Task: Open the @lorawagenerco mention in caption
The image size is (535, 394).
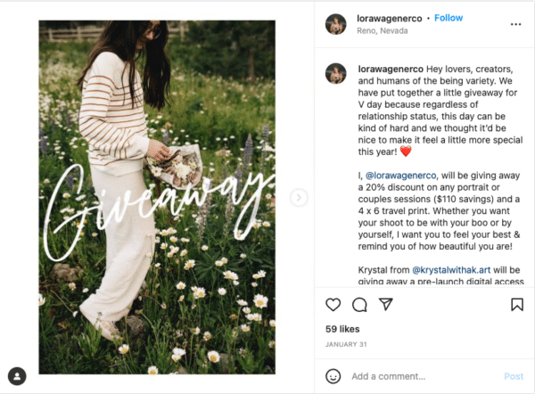Action: tap(401, 176)
